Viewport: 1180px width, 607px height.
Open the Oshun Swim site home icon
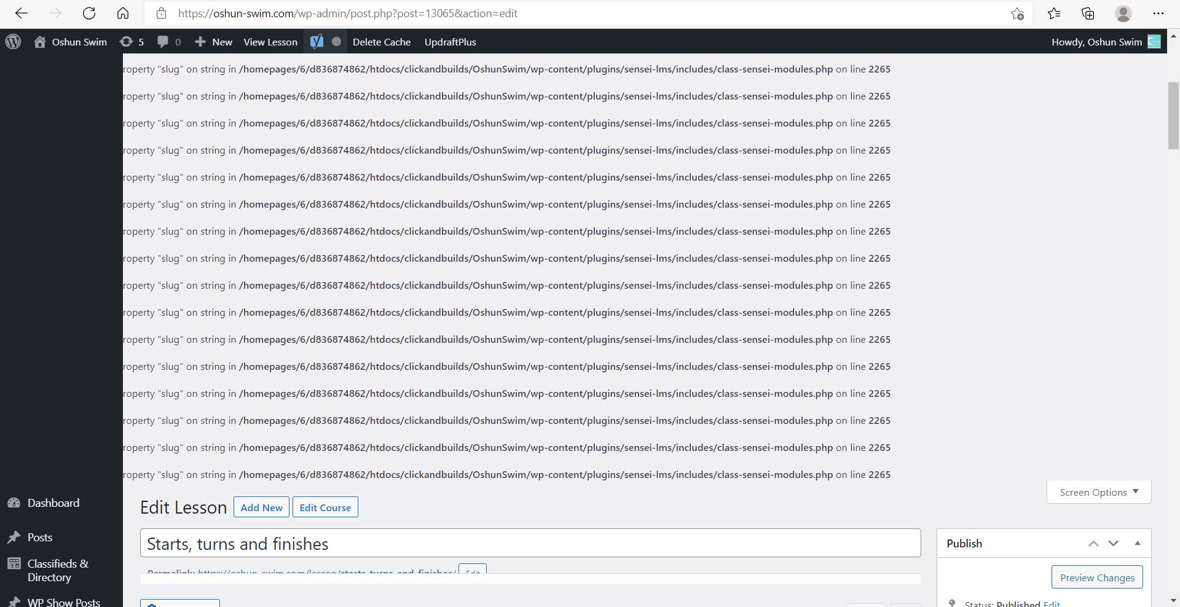(40, 42)
